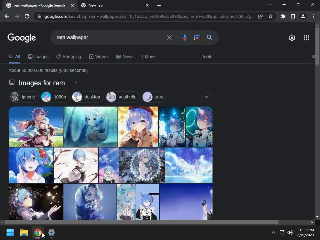Image resolution: width=320 pixels, height=240 pixels.
Task: Filter images by iphone chip
Action: pyautogui.click(x=23, y=97)
